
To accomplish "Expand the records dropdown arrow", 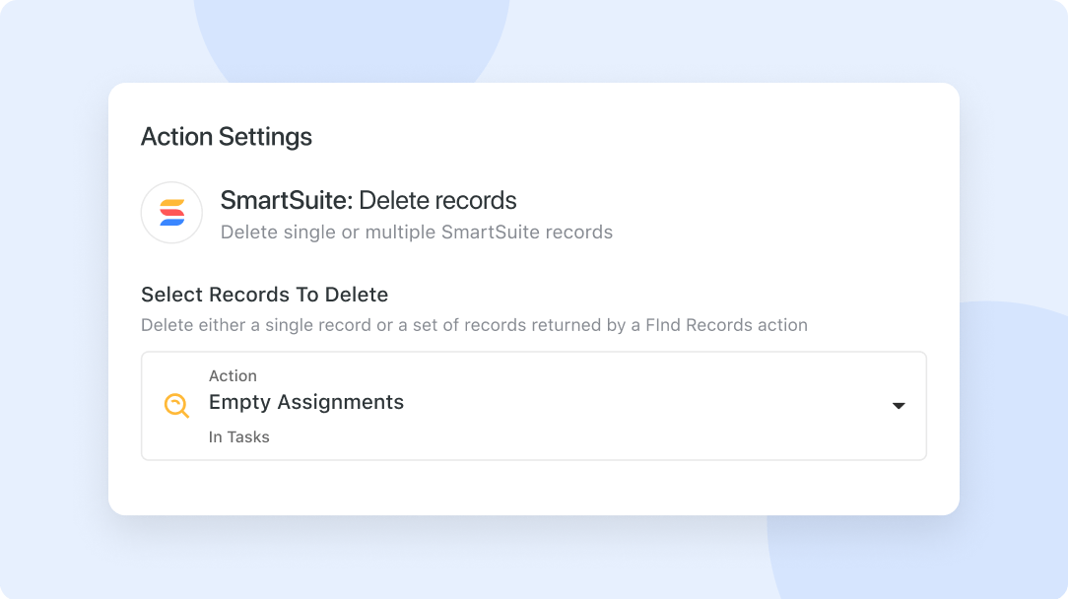I will pyautogui.click(x=898, y=406).
